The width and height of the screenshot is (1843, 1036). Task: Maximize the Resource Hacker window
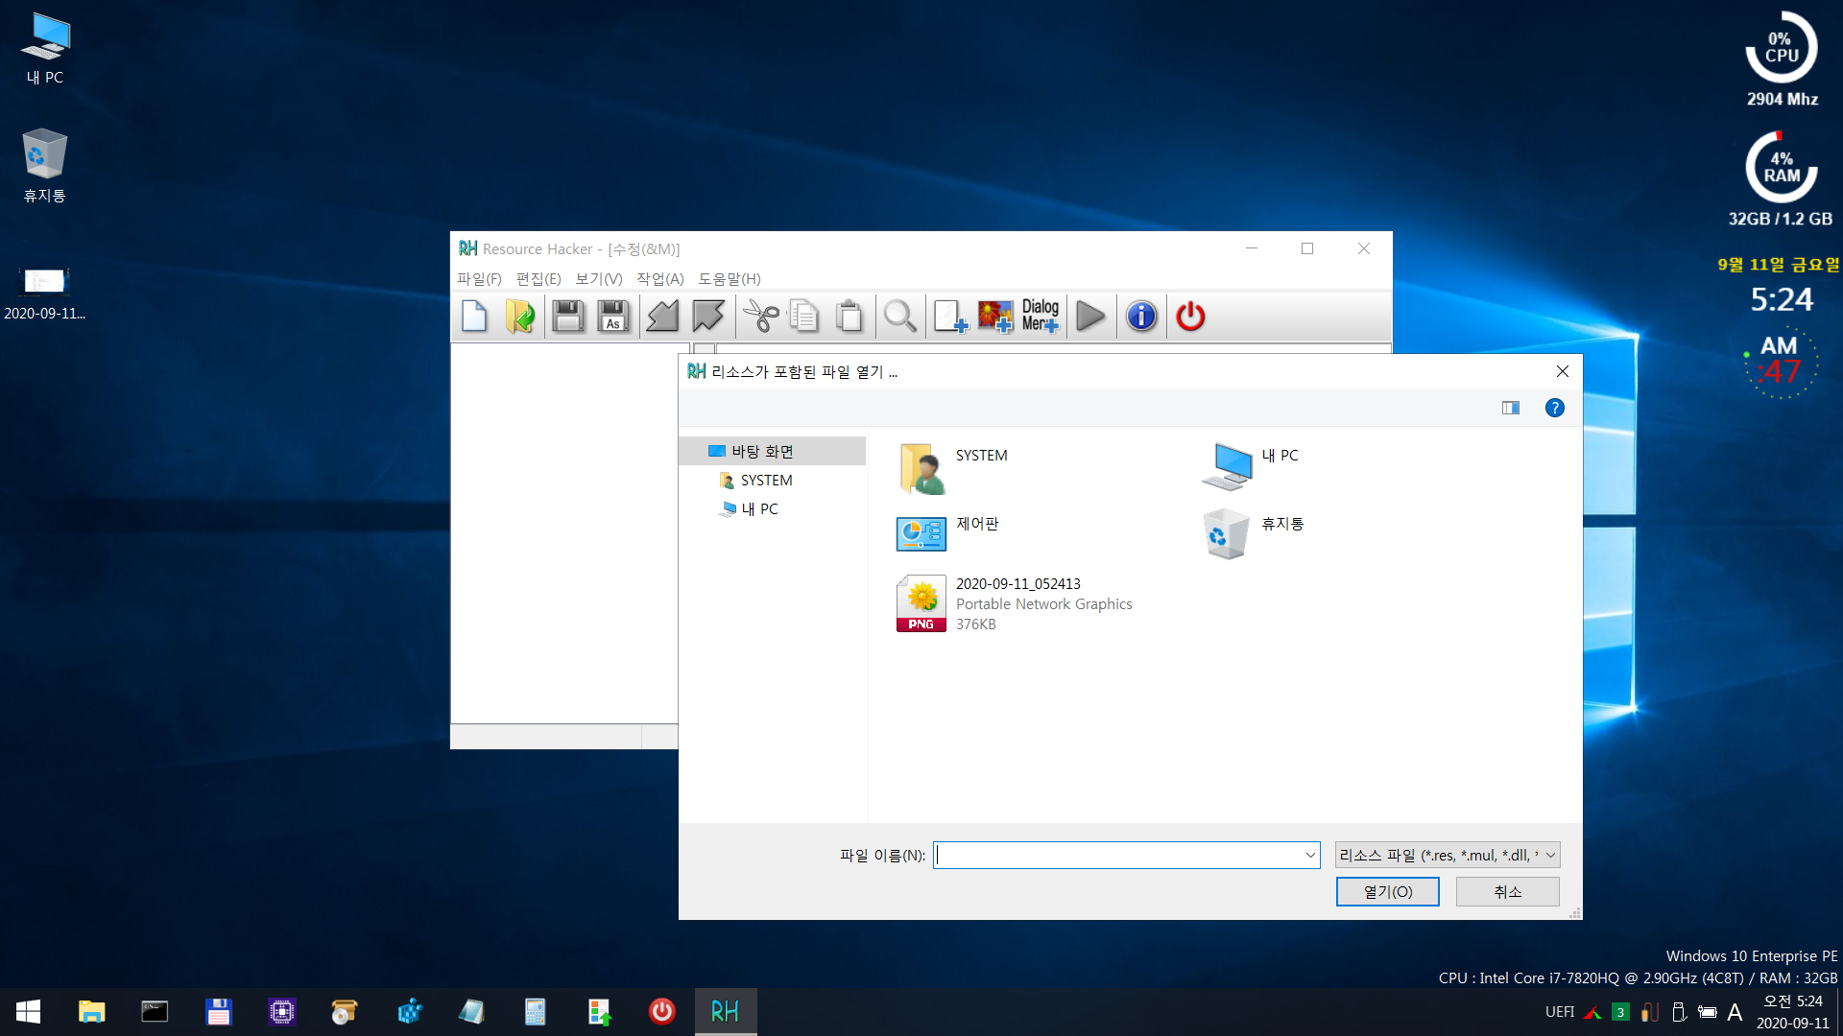(1306, 248)
